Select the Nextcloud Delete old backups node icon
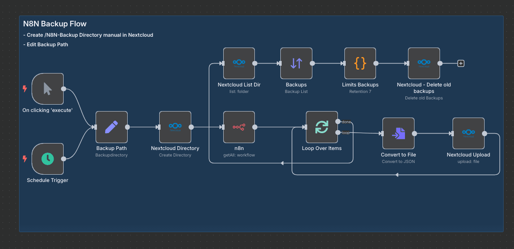 click(x=424, y=64)
